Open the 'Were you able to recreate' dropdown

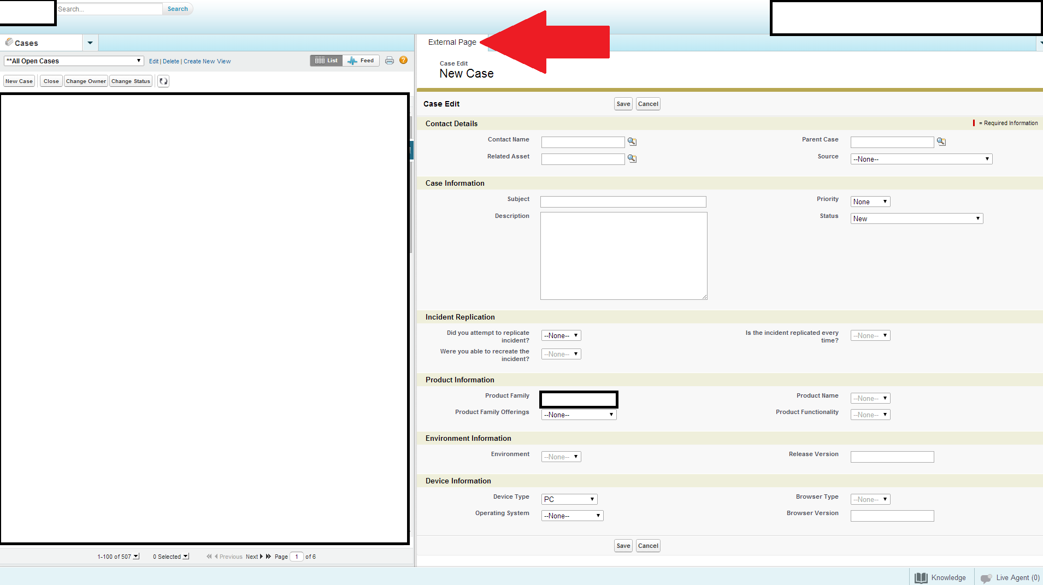coord(561,354)
